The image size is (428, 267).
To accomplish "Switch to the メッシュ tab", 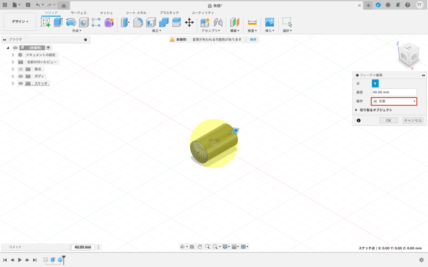I will click(x=106, y=13).
